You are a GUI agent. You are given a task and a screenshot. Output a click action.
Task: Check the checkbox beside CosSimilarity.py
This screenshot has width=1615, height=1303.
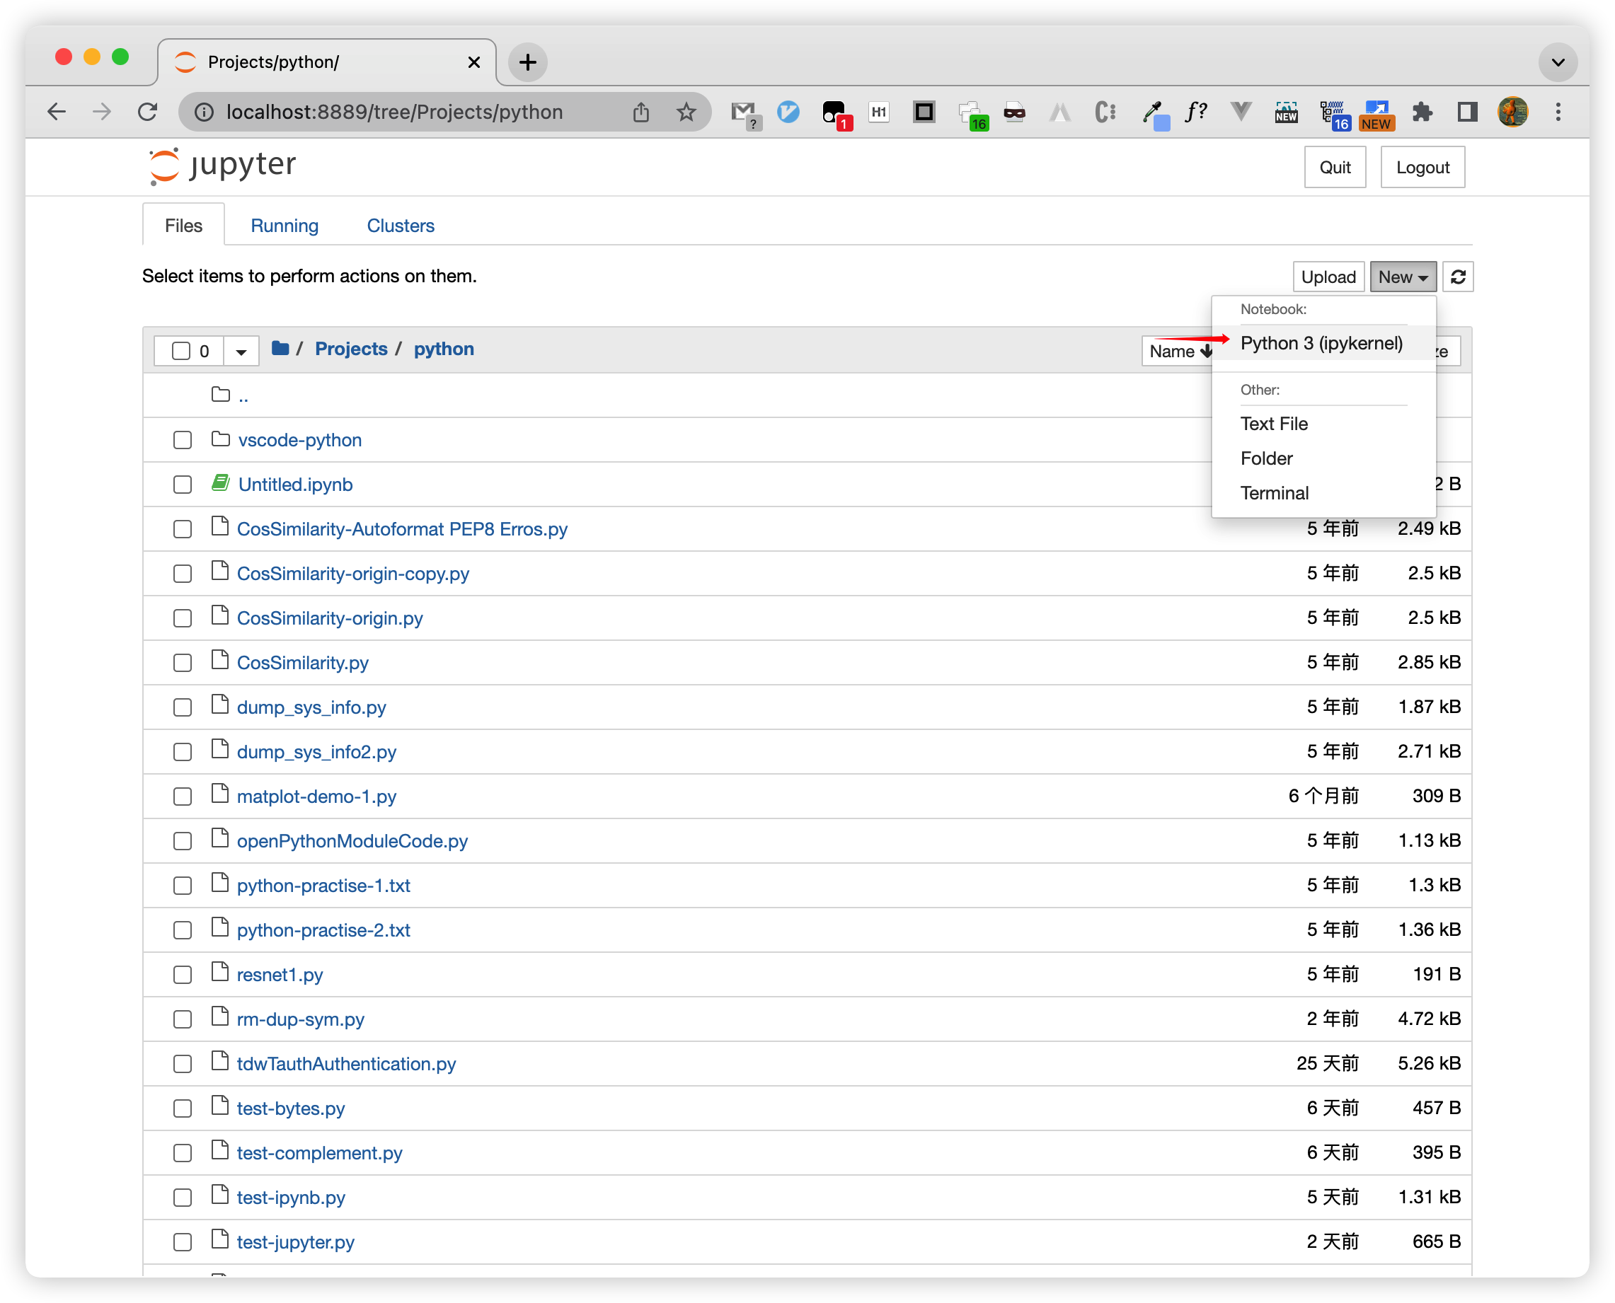click(183, 662)
